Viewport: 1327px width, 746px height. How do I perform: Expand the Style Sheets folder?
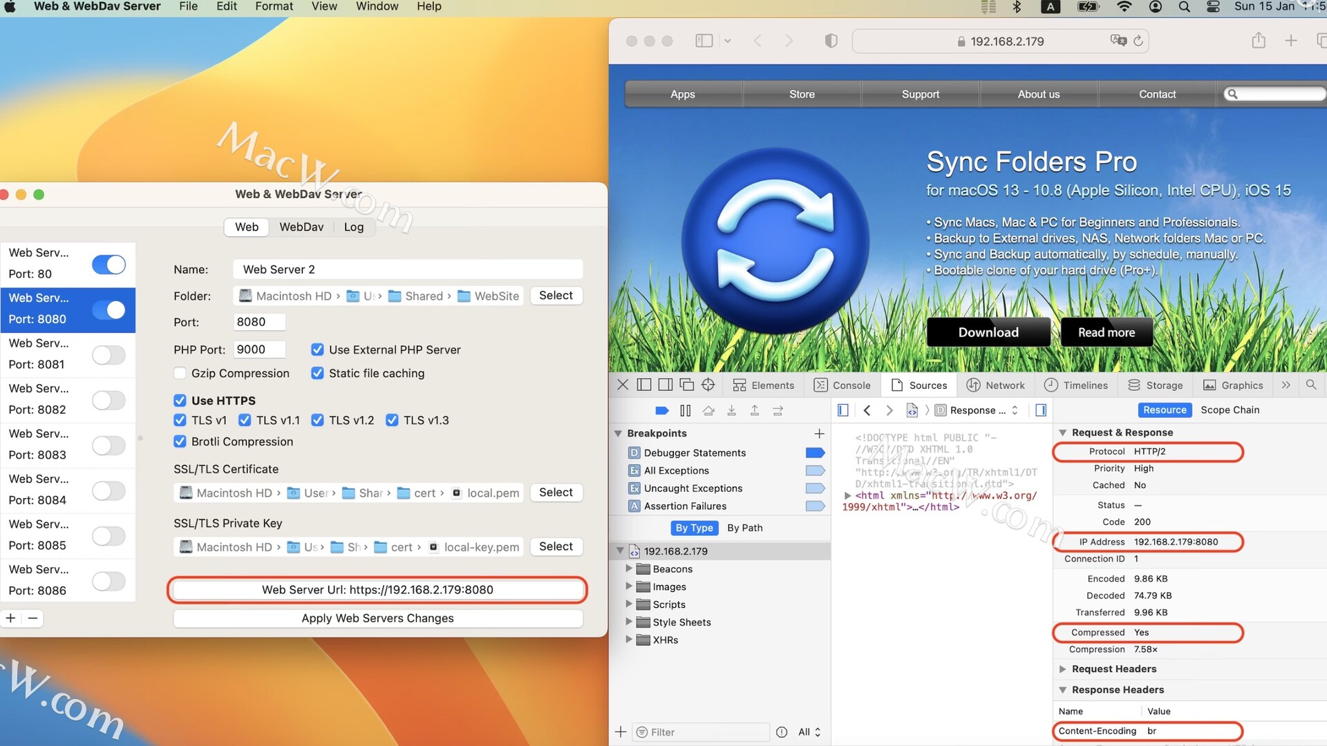tap(629, 622)
